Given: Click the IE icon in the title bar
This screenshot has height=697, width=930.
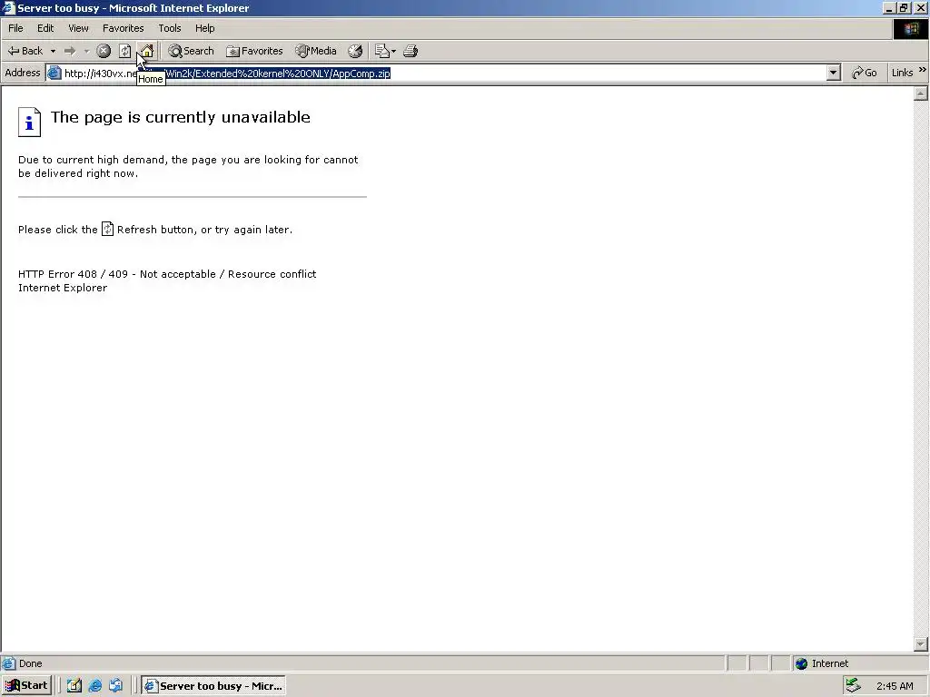Looking at the screenshot, I should (x=8, y=7).
